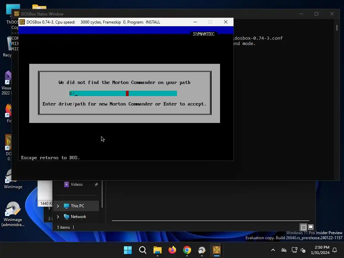The image size is (344, 258).
Task: Select the Firefox desktop shortcut
Action: [x=8, y=114]
